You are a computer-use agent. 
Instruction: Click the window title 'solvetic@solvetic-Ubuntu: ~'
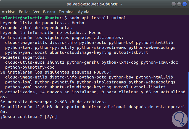tap(94, 4)
